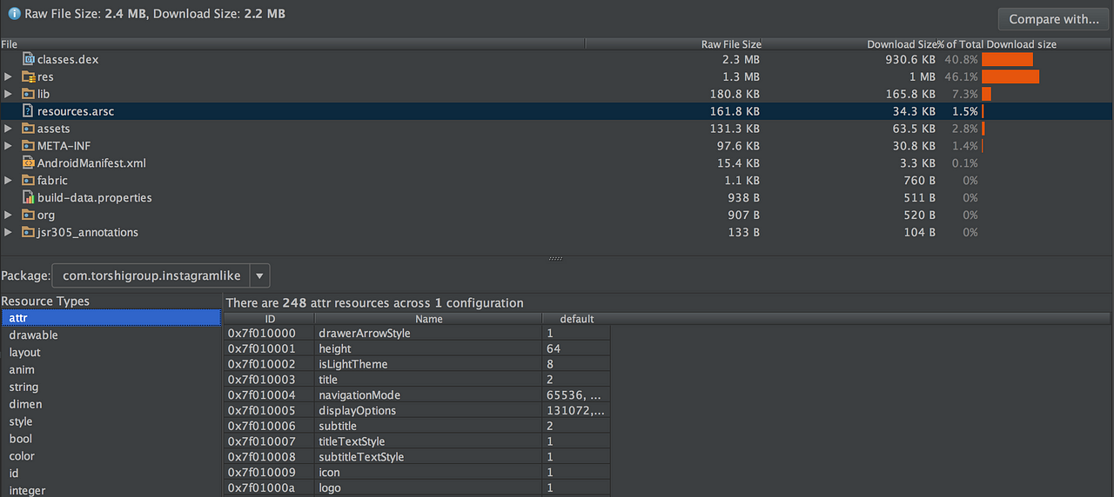Screen dimensions: 1114x497
Task: Expand the fabric folder
Action: click(8, 181)
